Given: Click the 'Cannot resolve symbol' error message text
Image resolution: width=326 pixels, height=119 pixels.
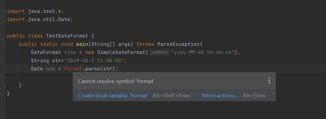Looking at the screenshot, I should (x=116, y=81).
